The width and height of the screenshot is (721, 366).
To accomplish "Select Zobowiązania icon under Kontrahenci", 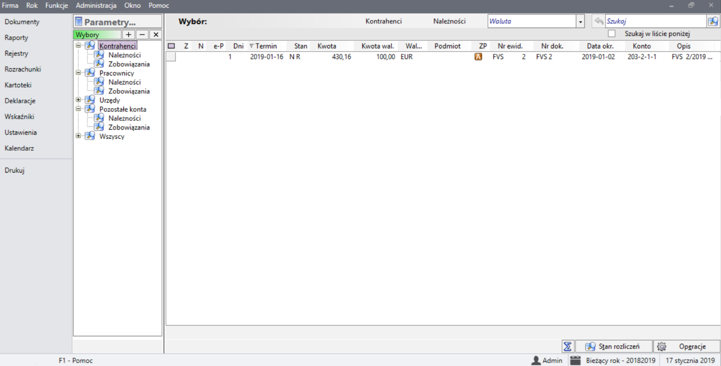I will pos(99,64).
